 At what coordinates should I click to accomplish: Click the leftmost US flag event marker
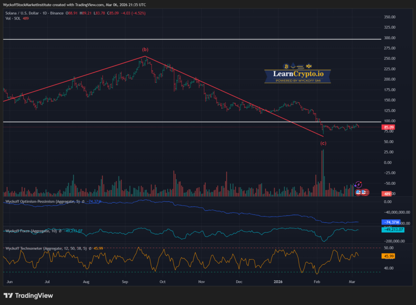tap(359, 192)
